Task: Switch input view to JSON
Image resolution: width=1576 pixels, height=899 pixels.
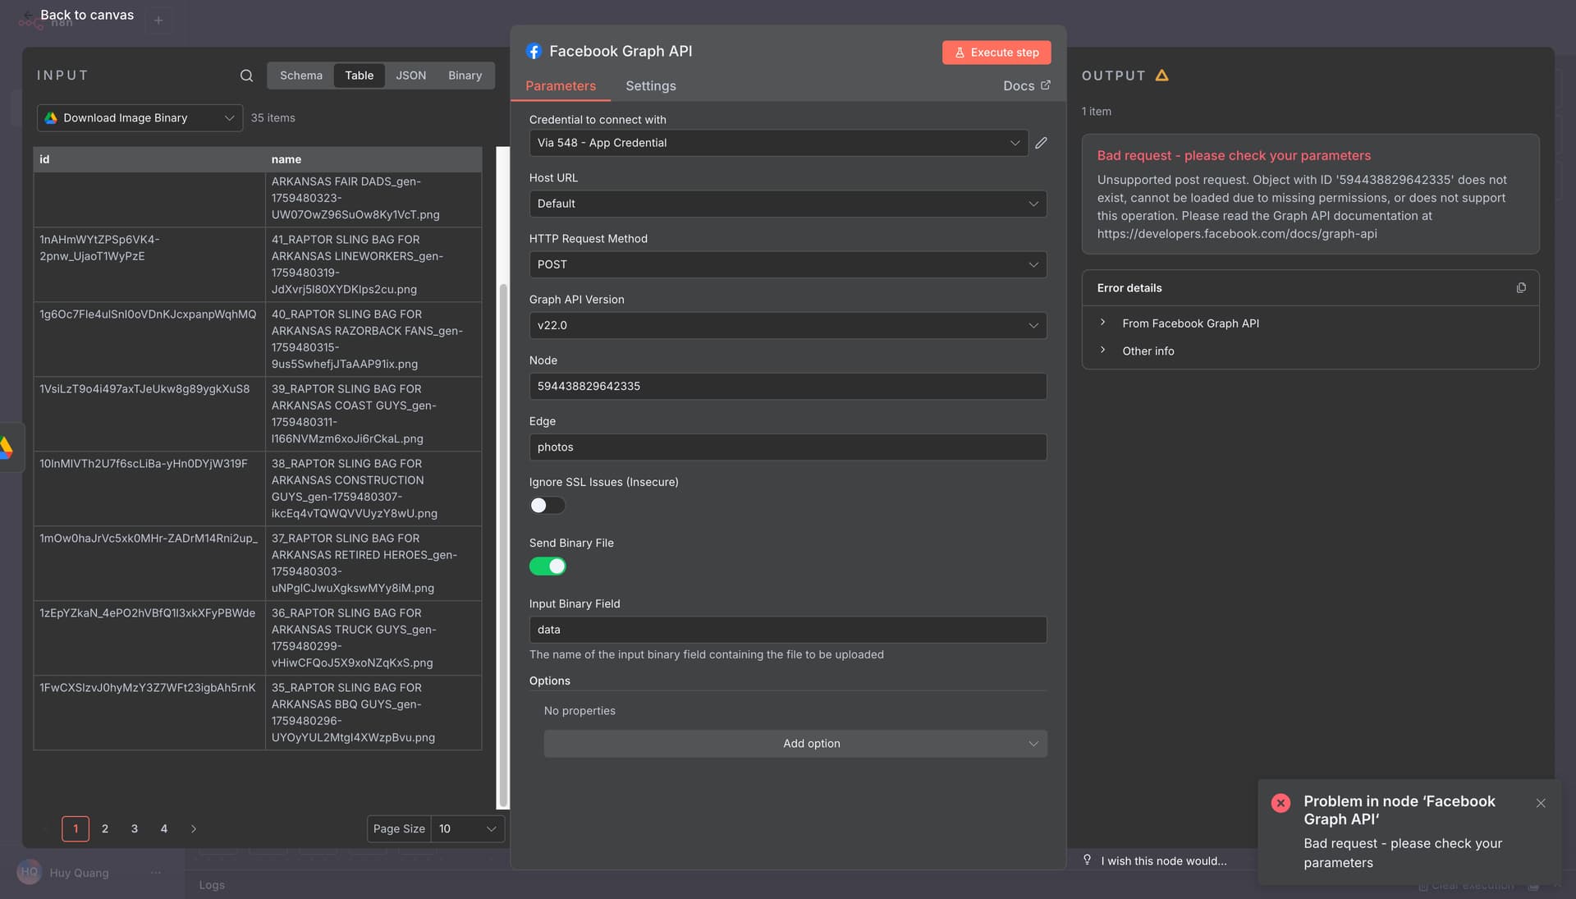Action: pyautogui.click(x=410, y=76)
